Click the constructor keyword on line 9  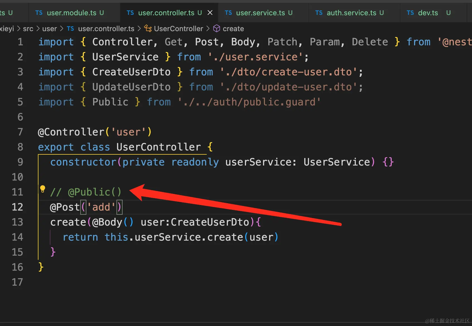pos(83,162)
